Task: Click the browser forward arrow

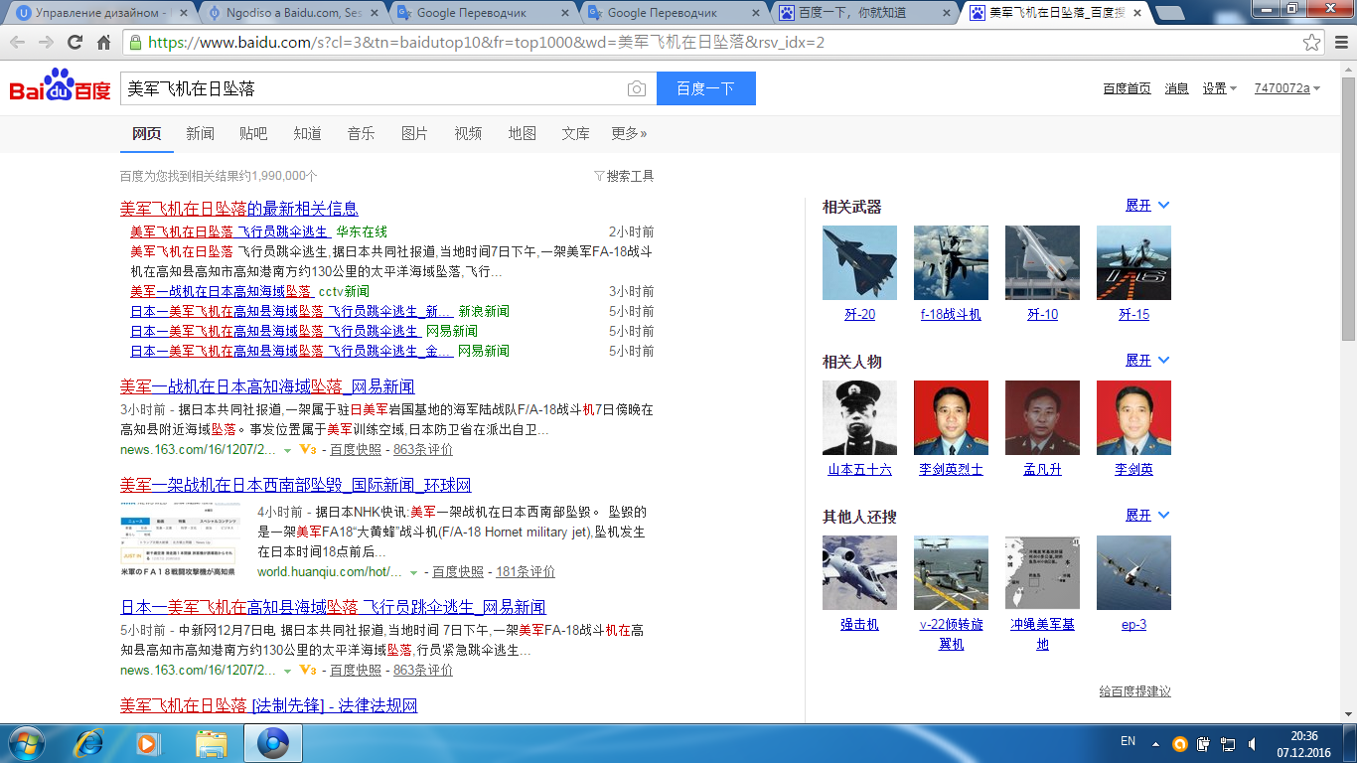Action: pos(46,43)
